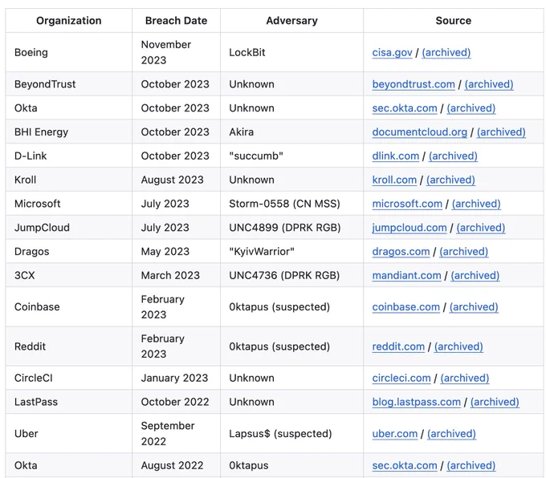Image resolution: width=546 pixels, height=478 pixels.
Task: Open the reddit.com source link
Action: pos(398,346)
